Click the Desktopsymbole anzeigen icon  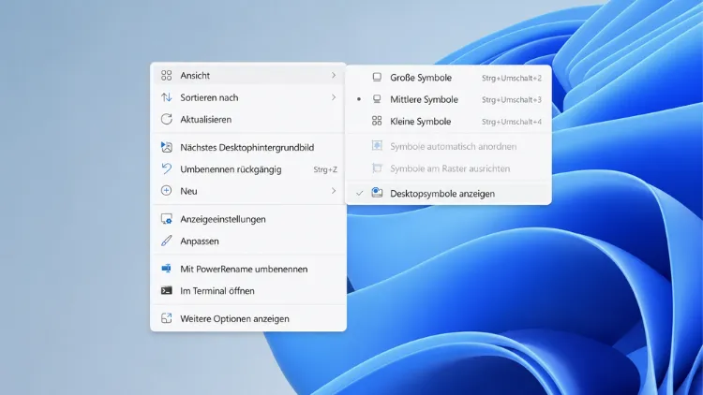pos(377,193)
